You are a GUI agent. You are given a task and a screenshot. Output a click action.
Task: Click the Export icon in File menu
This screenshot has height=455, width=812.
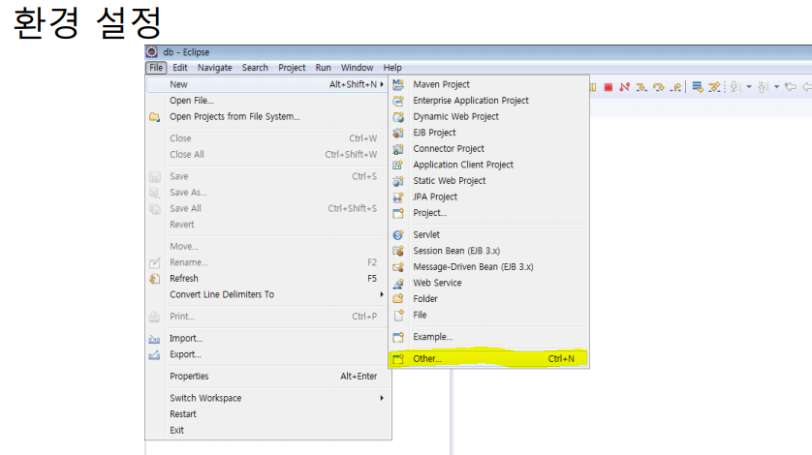coord(154,355)
